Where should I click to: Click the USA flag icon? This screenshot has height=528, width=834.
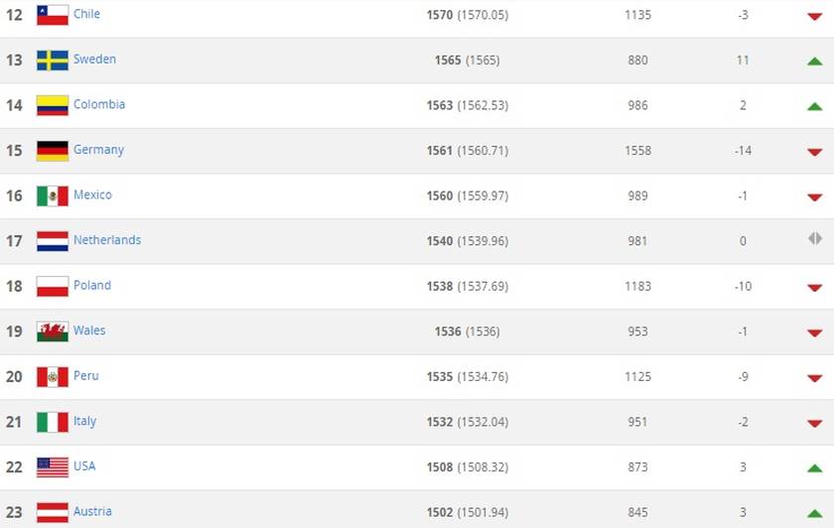point(52,466)
